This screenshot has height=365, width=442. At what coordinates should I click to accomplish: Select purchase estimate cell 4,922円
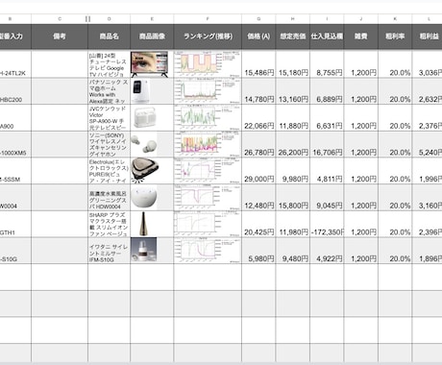tap(327, 251)
